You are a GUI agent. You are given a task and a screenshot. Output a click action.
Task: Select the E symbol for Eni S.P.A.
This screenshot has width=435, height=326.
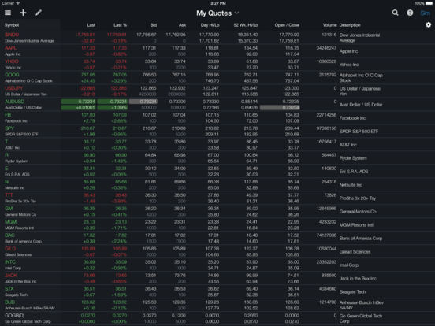point(6,169)
